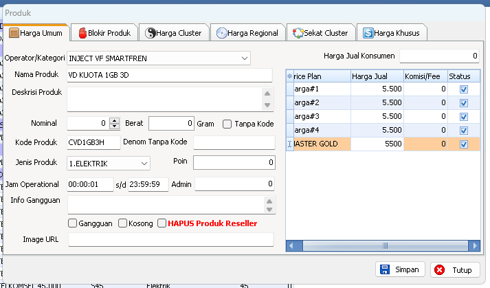Click the grid corner asterisk indicator
Image resolution: width=490 pixels, height=288 pixels.
click(x=290, y=76)
